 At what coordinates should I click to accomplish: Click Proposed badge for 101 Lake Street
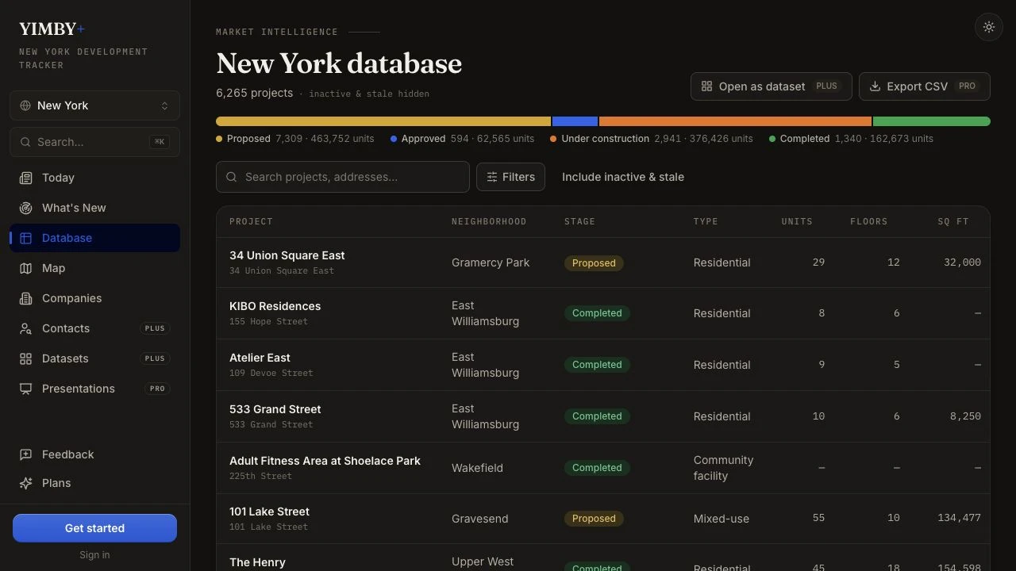click(x=594, y=519)
